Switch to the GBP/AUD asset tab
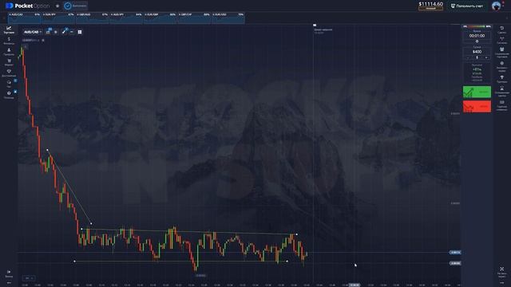This screenshot has height=287, width=511. (93, 18)
